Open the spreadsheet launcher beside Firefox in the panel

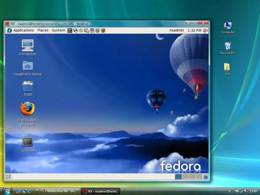pos(98,30)
